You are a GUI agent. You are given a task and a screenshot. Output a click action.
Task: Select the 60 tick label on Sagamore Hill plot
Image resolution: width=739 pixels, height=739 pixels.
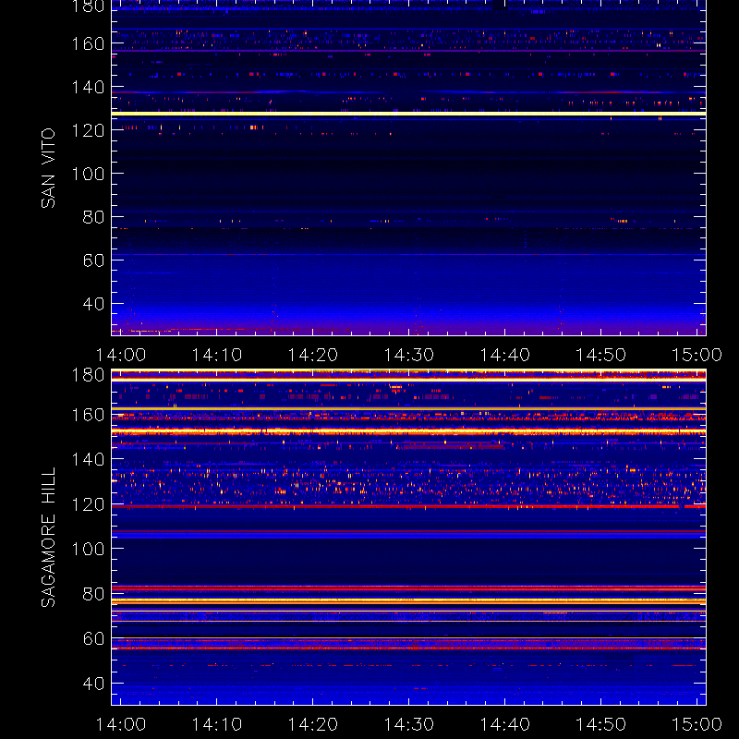click(x=94, y=638)
